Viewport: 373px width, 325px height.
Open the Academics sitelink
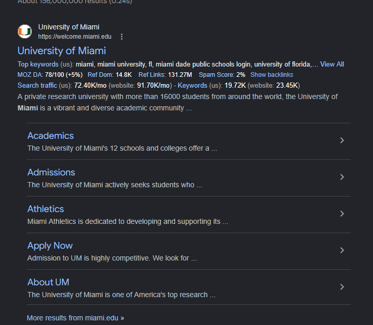[x=51, y=136]
